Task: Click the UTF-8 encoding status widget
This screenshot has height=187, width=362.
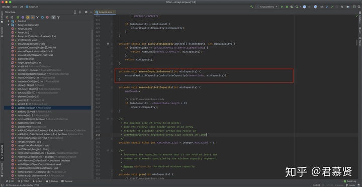Action: click(x=330, y=185)
